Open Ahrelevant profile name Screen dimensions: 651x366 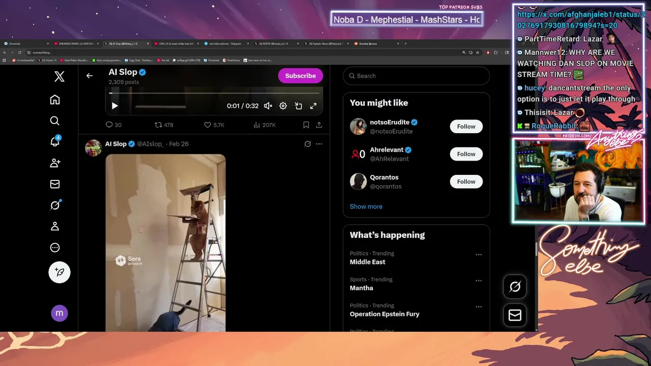click(x=387, y=149)
